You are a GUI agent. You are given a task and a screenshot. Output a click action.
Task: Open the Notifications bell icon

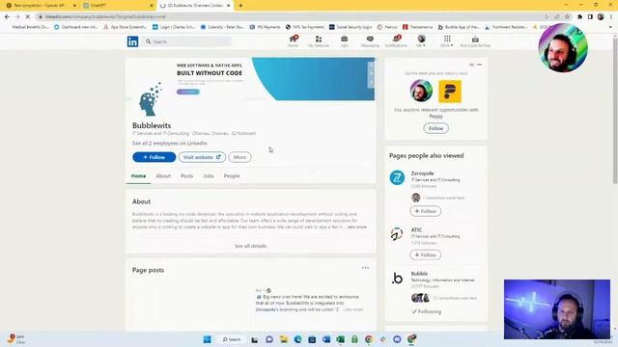point(396,40)
